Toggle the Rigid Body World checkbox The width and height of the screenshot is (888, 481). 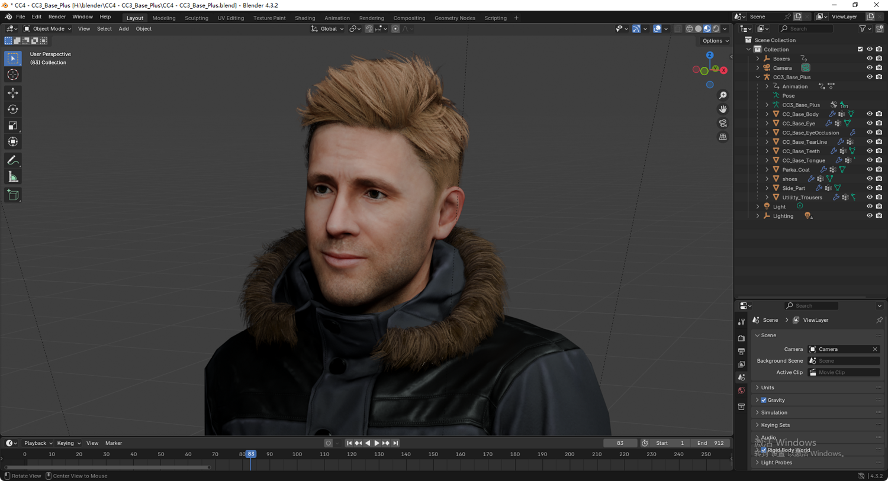point(764,450)
